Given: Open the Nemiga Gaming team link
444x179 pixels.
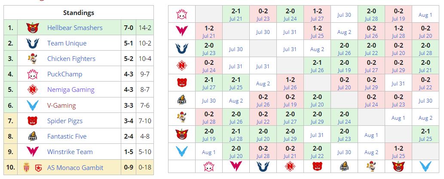Looking at the screenshot, I should [x=70, y=90].
